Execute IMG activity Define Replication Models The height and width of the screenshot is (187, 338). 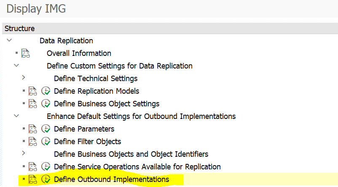[46, 91]
